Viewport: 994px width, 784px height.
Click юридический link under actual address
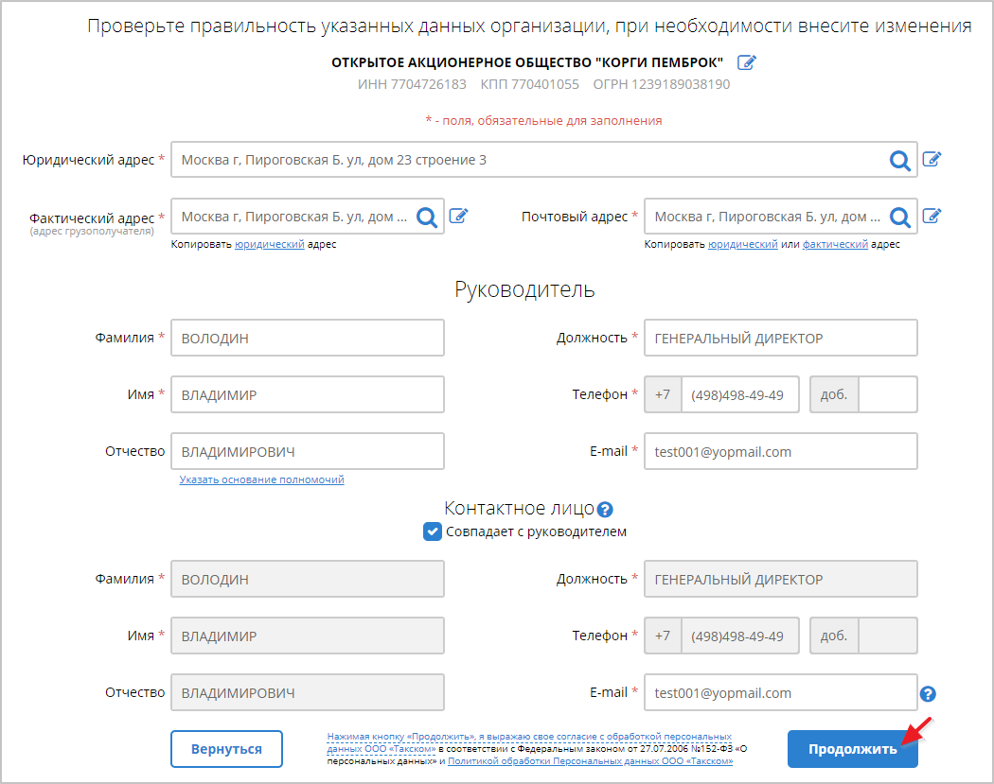coord(270,245)
